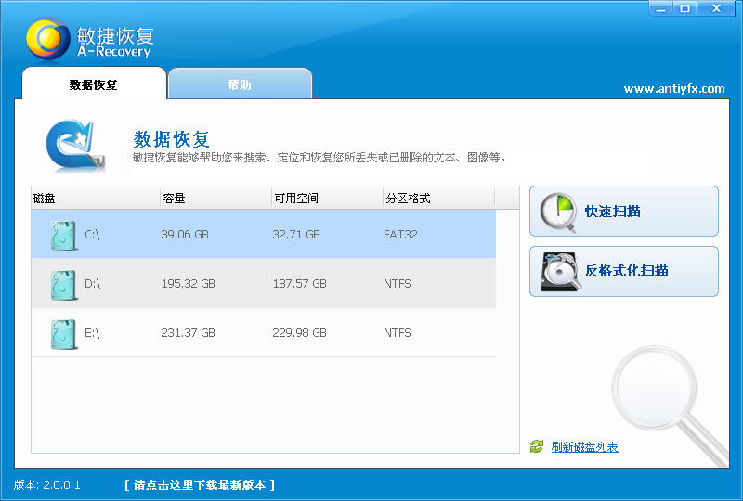Sort by 可用空间 column header
The height and width of the screenshot is (501, 743).
[x=326, y=199]
